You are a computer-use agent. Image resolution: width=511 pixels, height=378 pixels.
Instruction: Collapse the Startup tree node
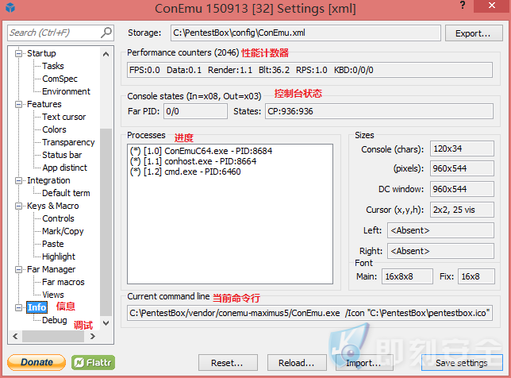(19, 53)
